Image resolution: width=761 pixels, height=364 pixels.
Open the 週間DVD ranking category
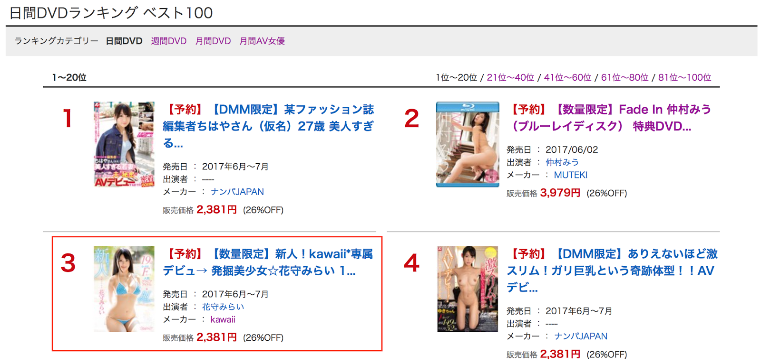tap(168, 41)
